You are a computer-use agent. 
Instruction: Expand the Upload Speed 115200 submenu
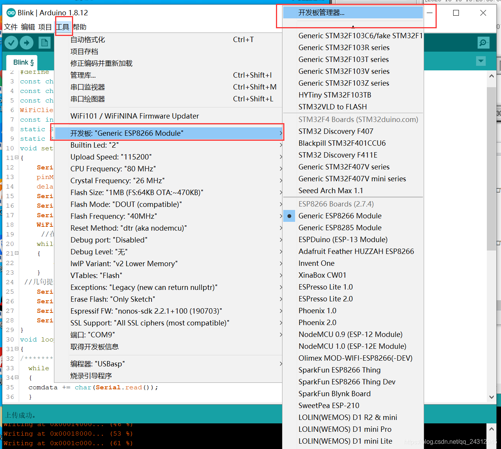tap(168, 157)
